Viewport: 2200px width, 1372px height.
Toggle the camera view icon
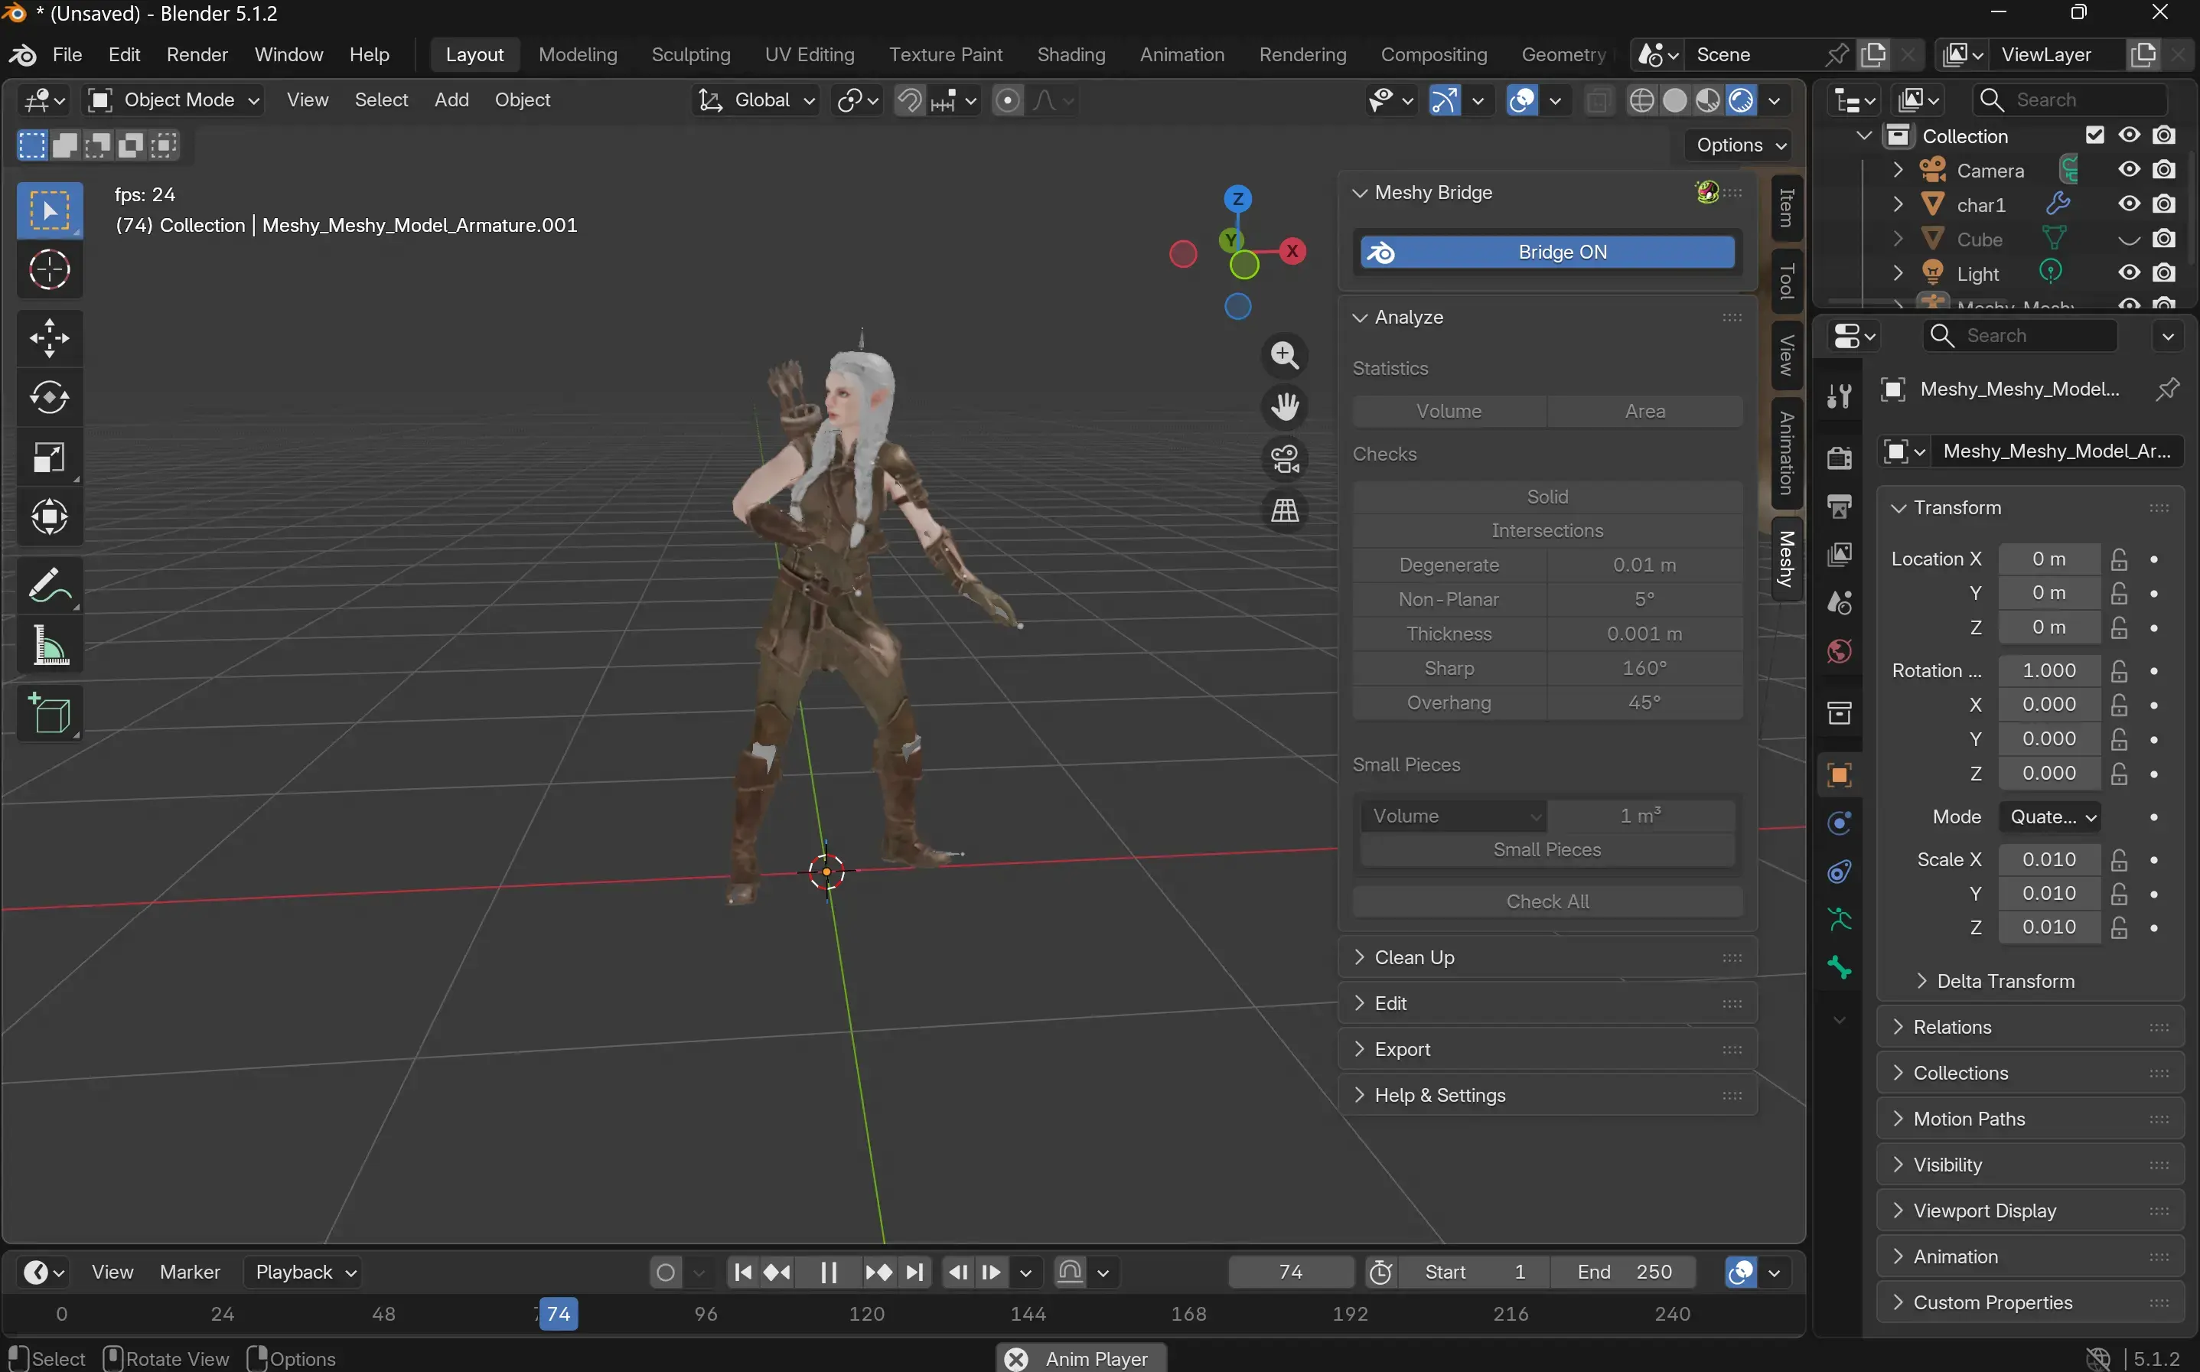[1285, 458]
